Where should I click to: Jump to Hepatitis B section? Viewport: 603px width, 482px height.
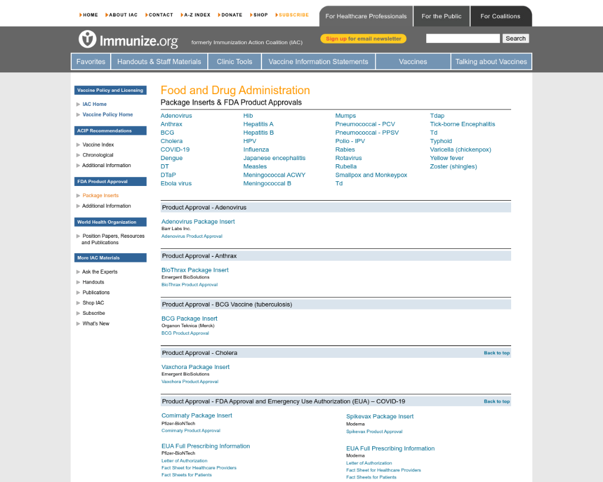coord(259,132)
